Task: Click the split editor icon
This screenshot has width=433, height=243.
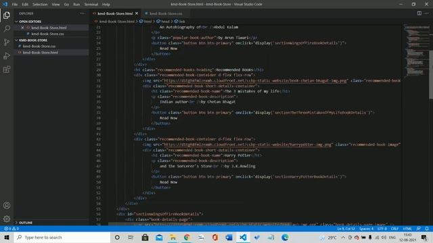Action: (x=419, y=13)
